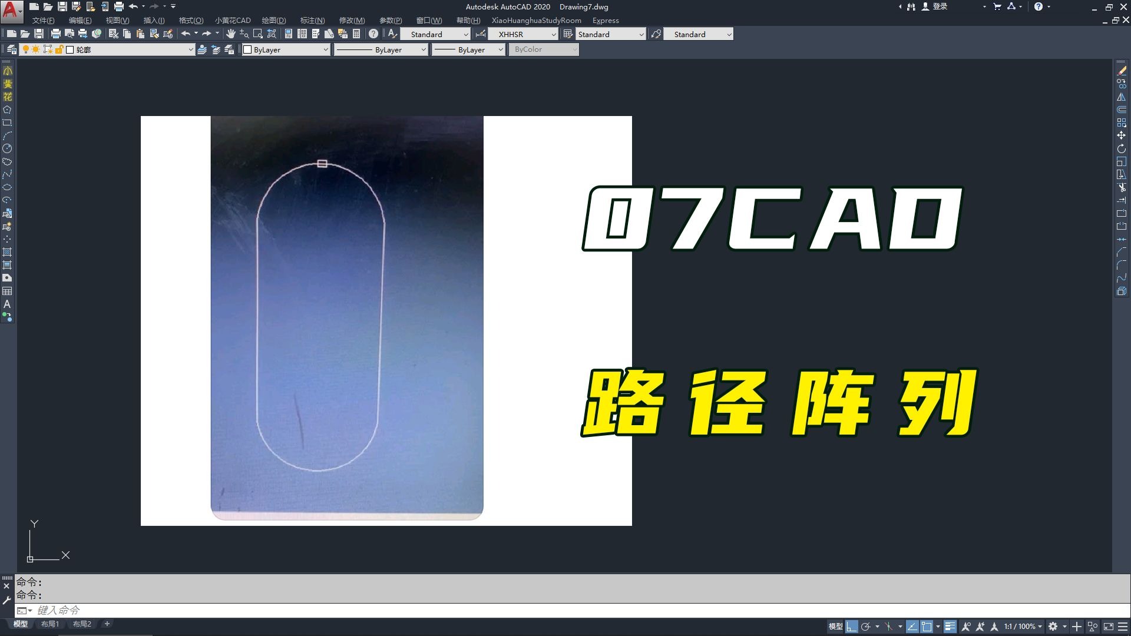Viewport: 1131px width, 636px height.
Task: Select the Spline draw tool
Action: 7,175
